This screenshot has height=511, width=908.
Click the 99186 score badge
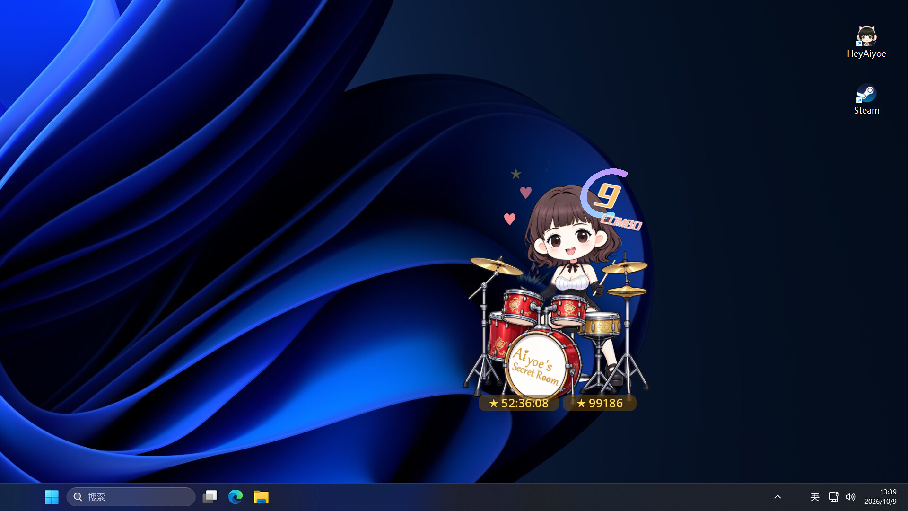tap(599, 403)
